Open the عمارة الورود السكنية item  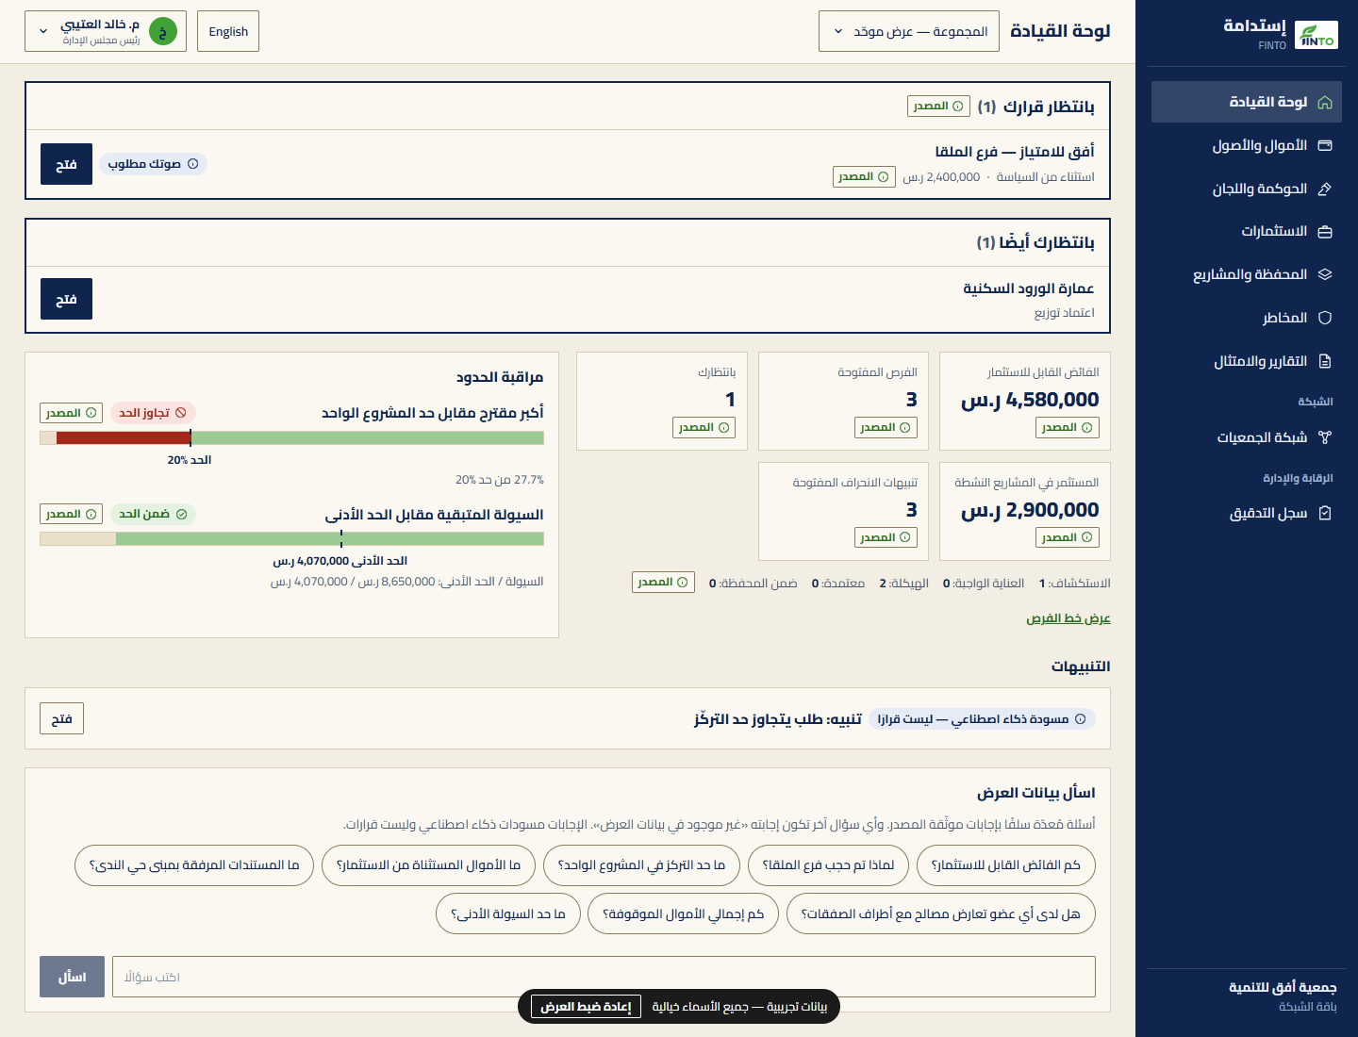tap(66, 299)
